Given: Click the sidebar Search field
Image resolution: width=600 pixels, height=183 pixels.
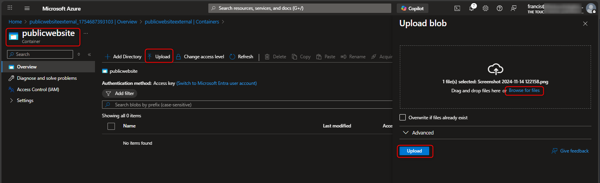Looking at the screenshot, I should click(x=40, y=54).
